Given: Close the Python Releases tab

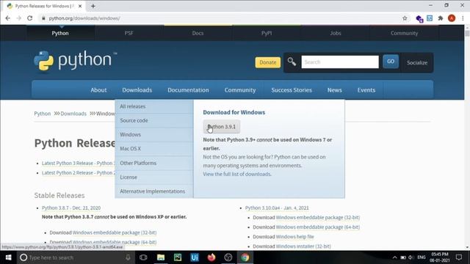Looking at the screenshot, I should tap(80, 6).
